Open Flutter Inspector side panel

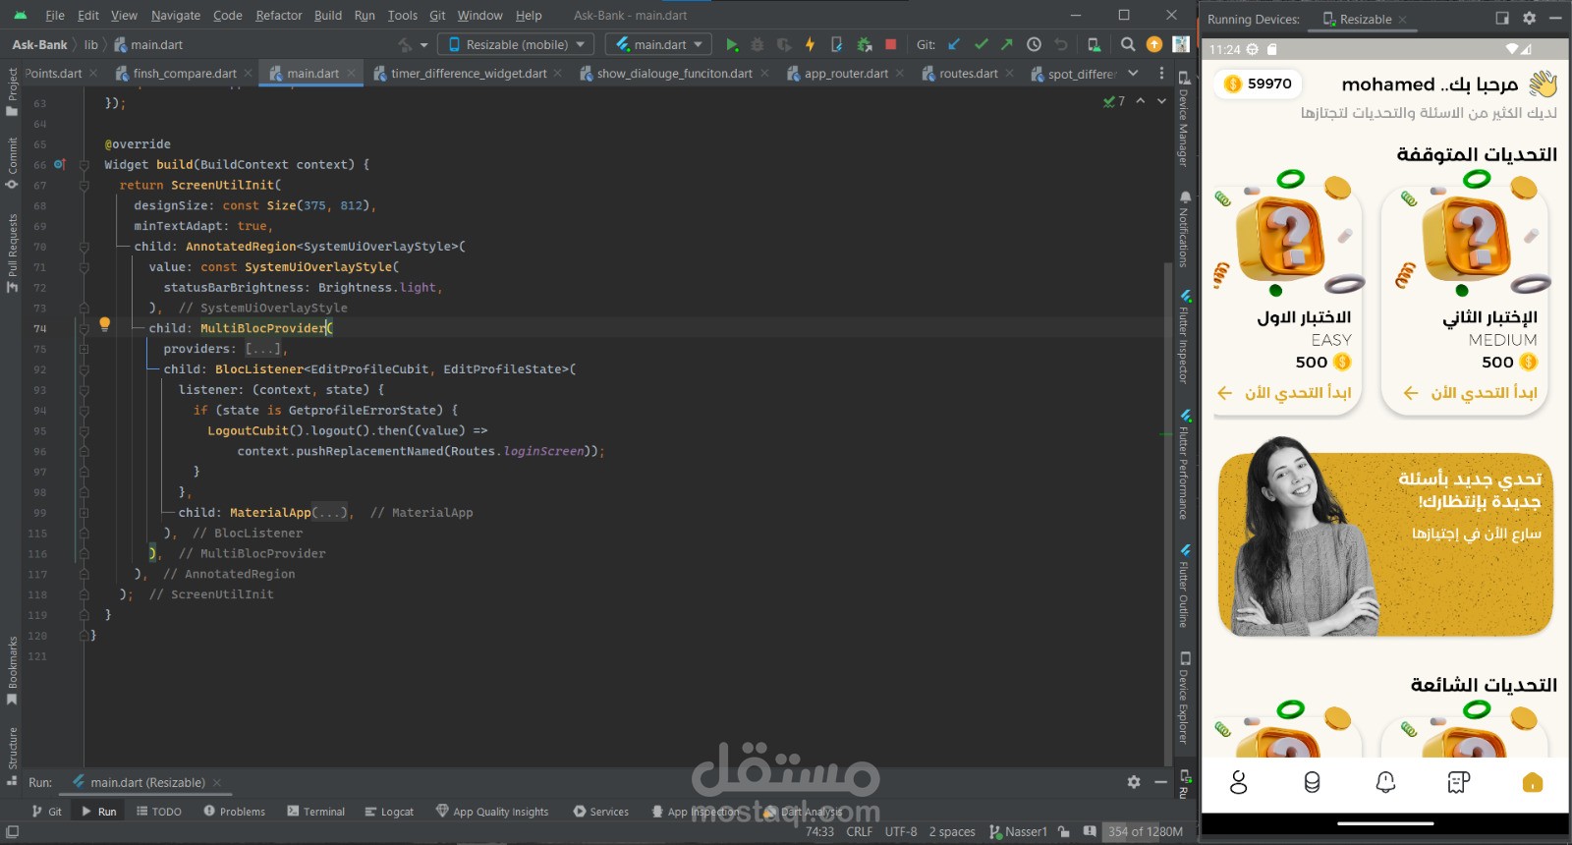coord(1184,336)
